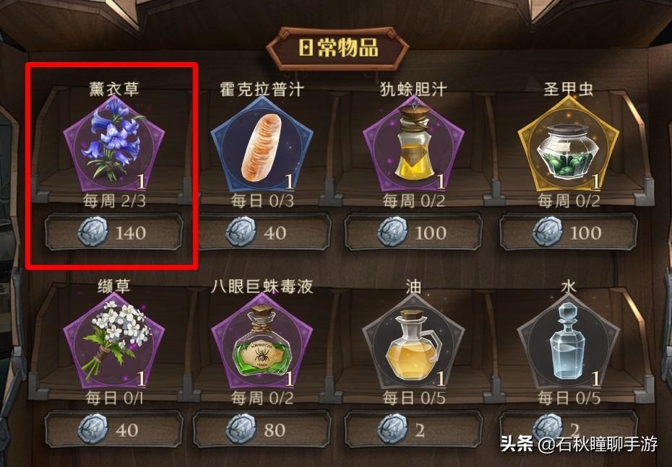The image size is (672, 467).
Task: Buy spider venom for 80 coins
Action: point(262,429)
